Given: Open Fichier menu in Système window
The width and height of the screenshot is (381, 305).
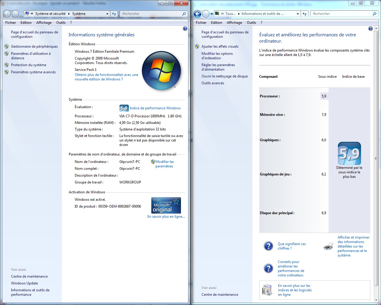Looking at the screenshot, I should (11, 23).
